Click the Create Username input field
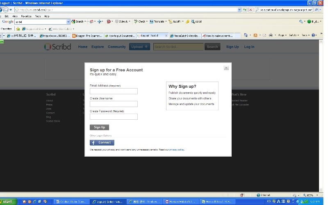This screenshot has width=328, height=205. [114, 104]
